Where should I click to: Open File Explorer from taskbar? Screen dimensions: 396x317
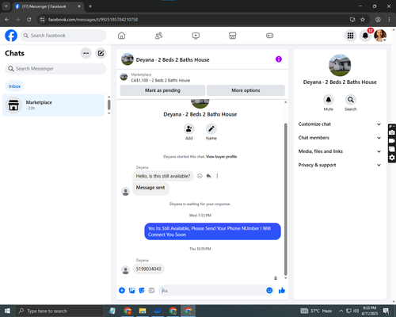[143, 311]
